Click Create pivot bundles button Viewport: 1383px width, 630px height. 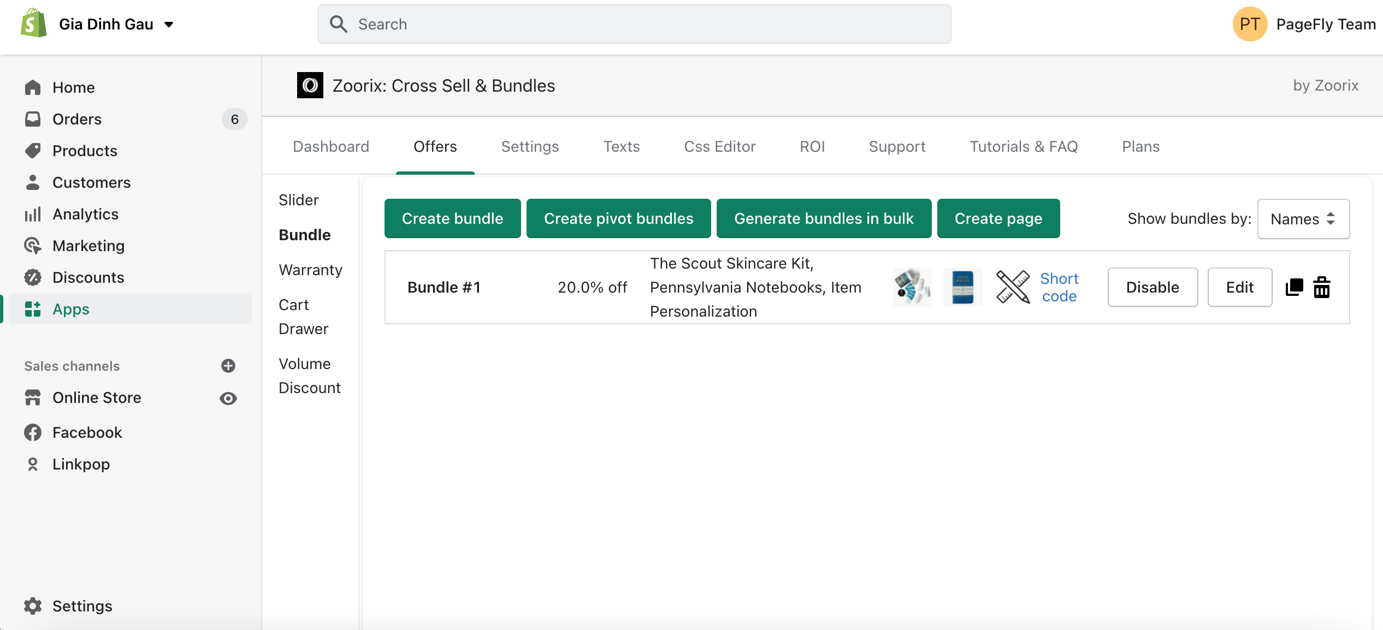point(619,218)
